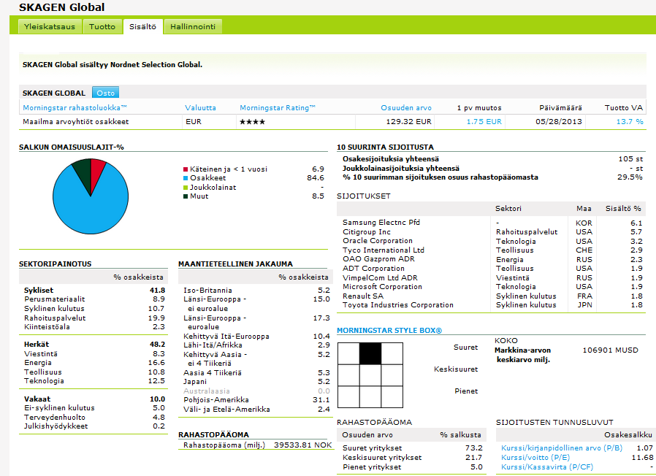
Task: Click the Japani region row
Action: point(256,382)
